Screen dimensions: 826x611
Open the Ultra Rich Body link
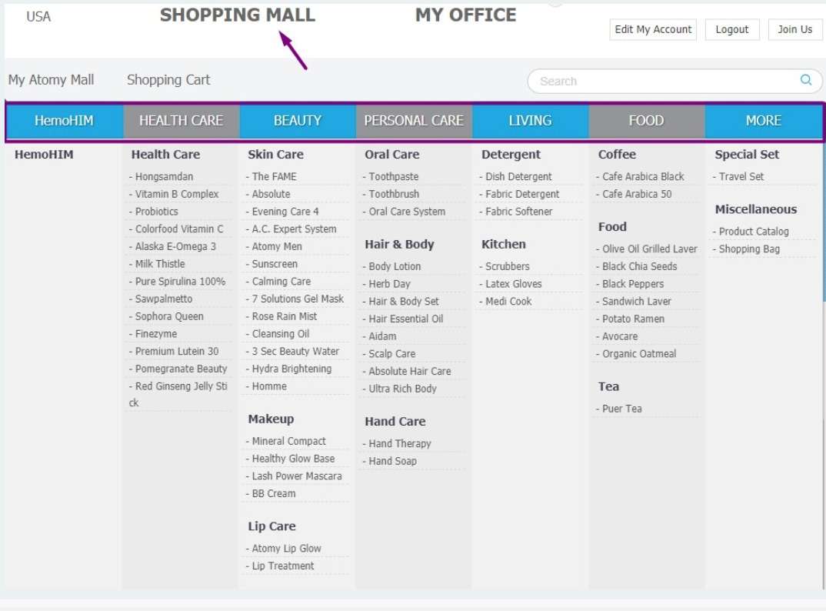pos(402,389)
